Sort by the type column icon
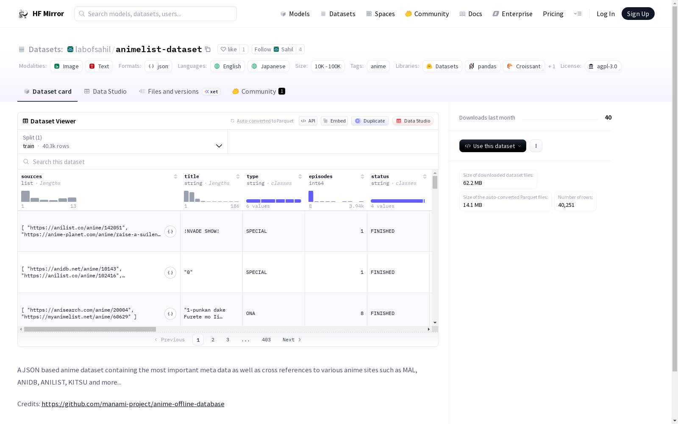 pyautogui.click(x=300, y=176)
